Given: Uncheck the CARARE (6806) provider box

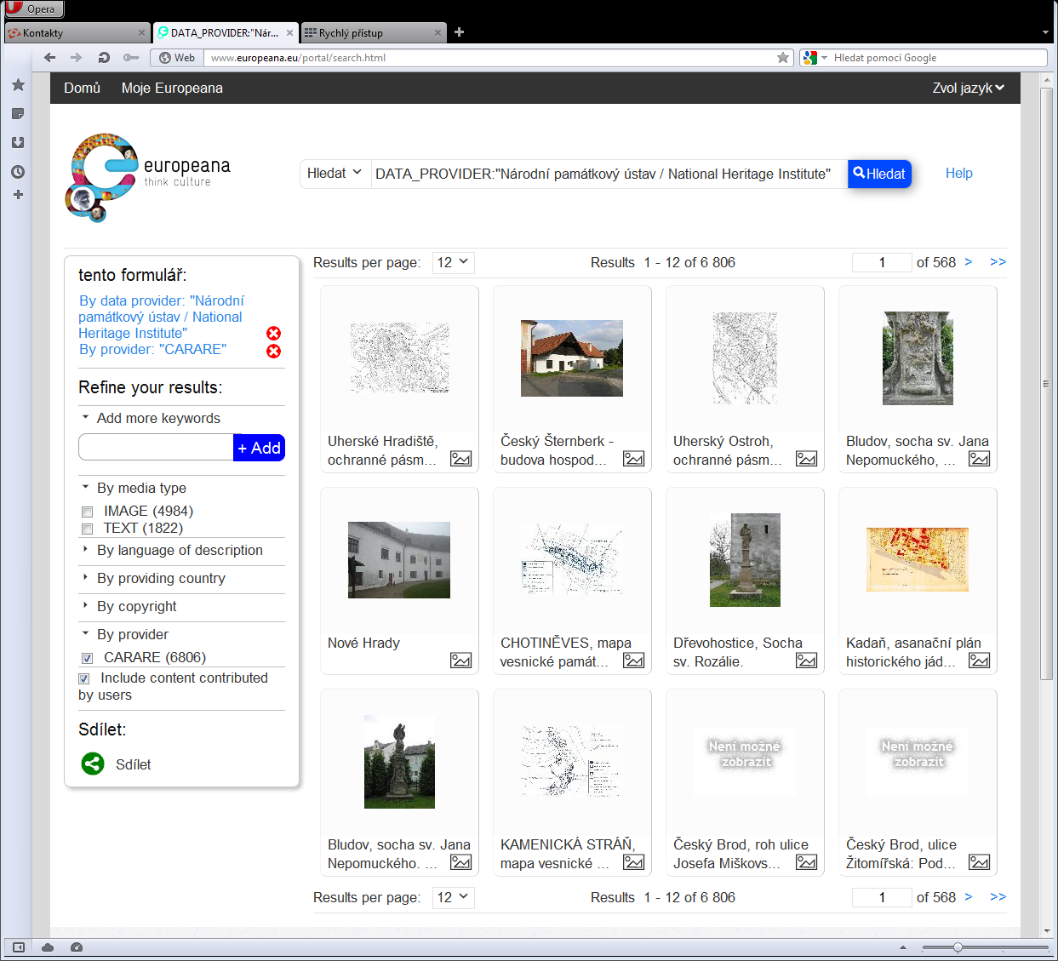Looking at the screenshot, I should (87, 659).
